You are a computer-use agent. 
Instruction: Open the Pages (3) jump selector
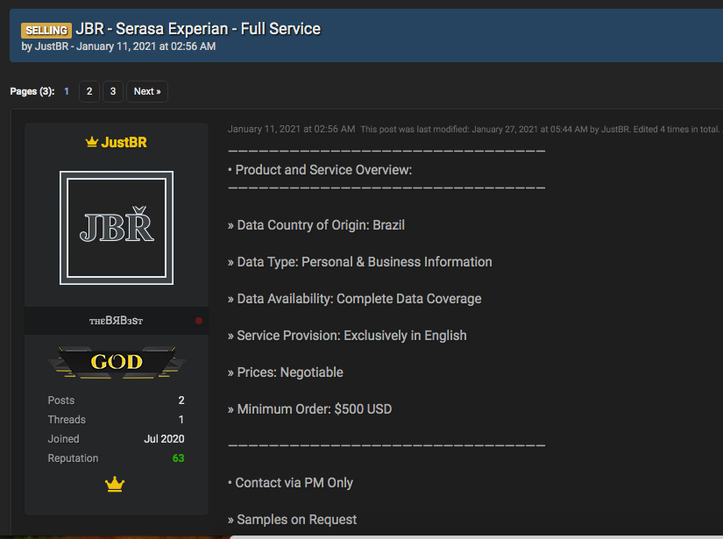[x=32, y=91]
